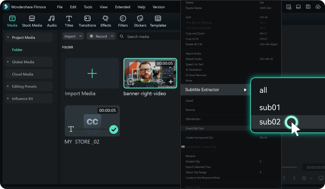Open the Stickers panel

pyautogui.click(x=140, y=21)
